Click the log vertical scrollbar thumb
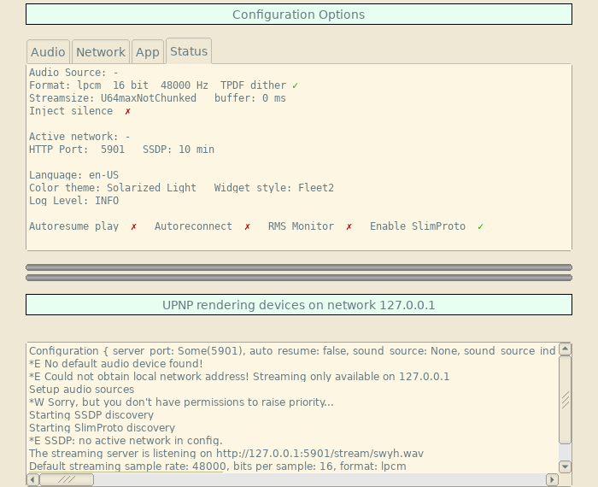Viewport: 598px width, 487px height. tap(565, 400)
